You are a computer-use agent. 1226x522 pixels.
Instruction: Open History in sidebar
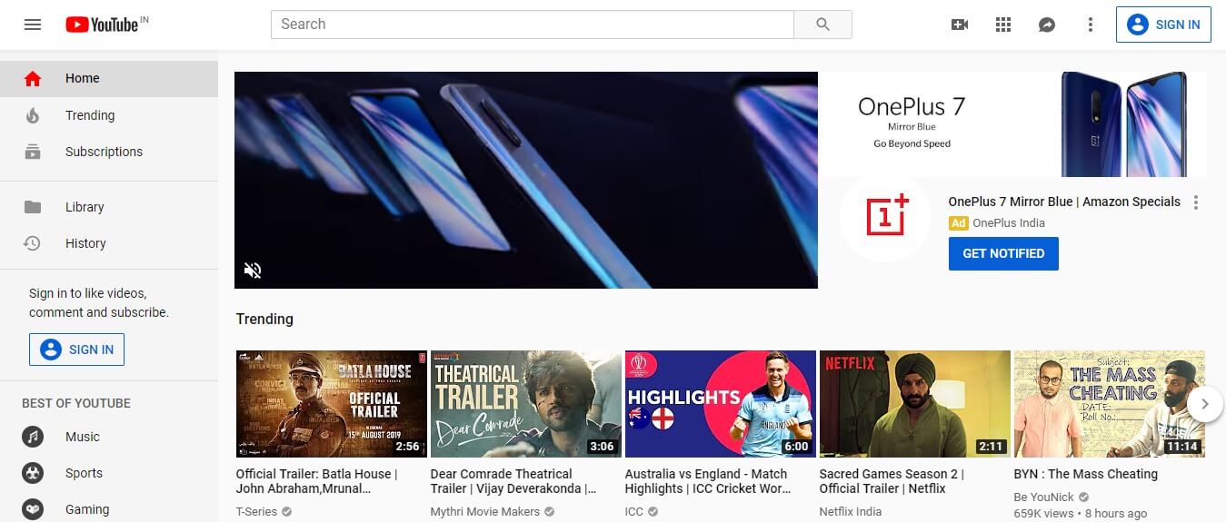[109, 243]
